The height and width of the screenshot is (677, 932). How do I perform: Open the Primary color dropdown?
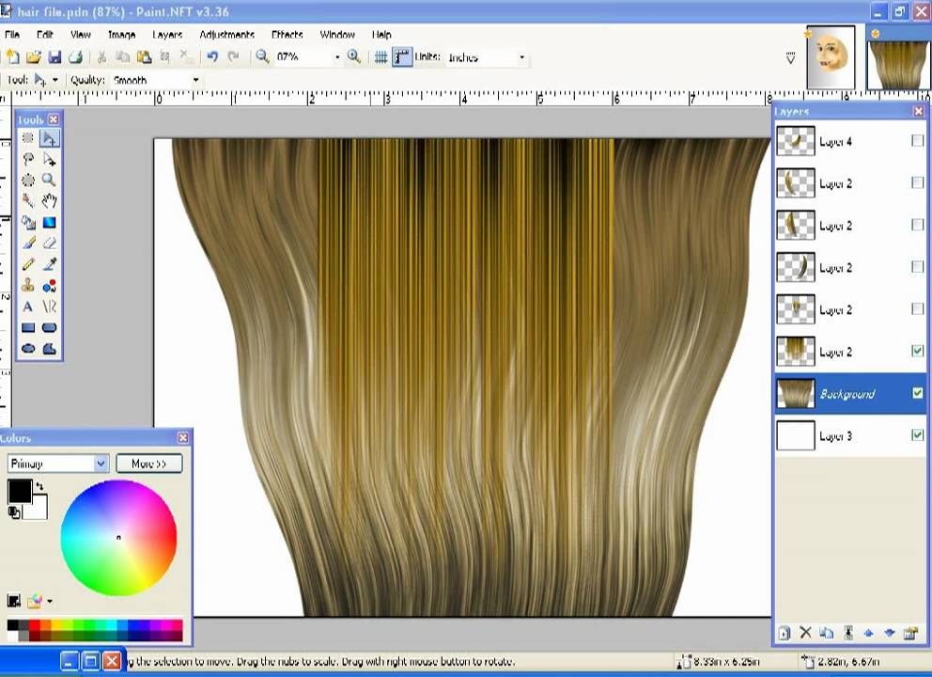tap(101, 463)
